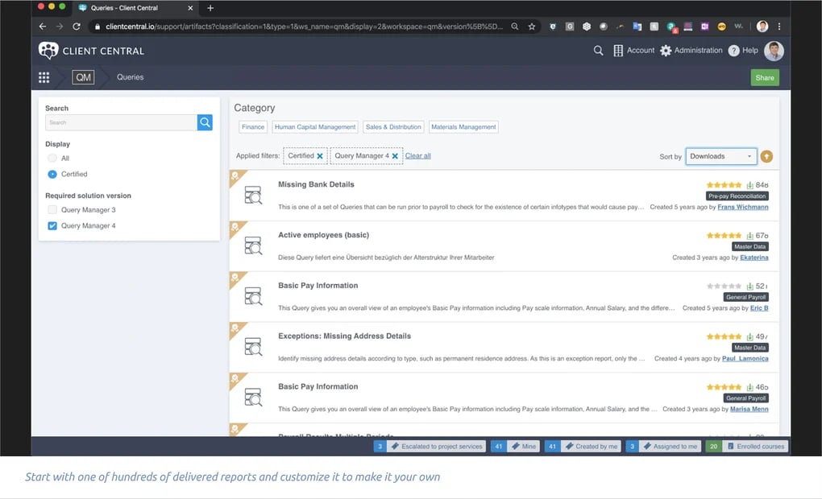Click the green Share button

765,78
